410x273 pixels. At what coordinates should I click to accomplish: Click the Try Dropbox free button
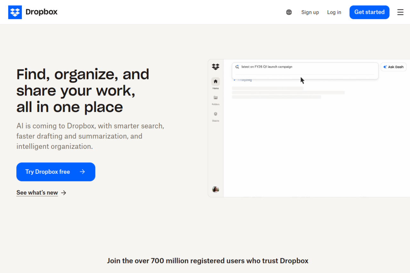point(56,172)
